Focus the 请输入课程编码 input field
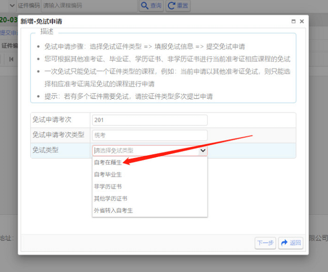The image size is (328, 272). pyautogui.click(x=90, y=5)
